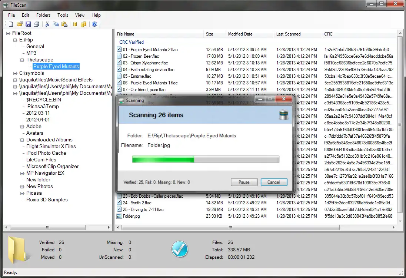Image resolution: width=406 pixels, height=278 pixels.
Task: Sort by the Modified Date column header
Action: click(x=250, y=34)
